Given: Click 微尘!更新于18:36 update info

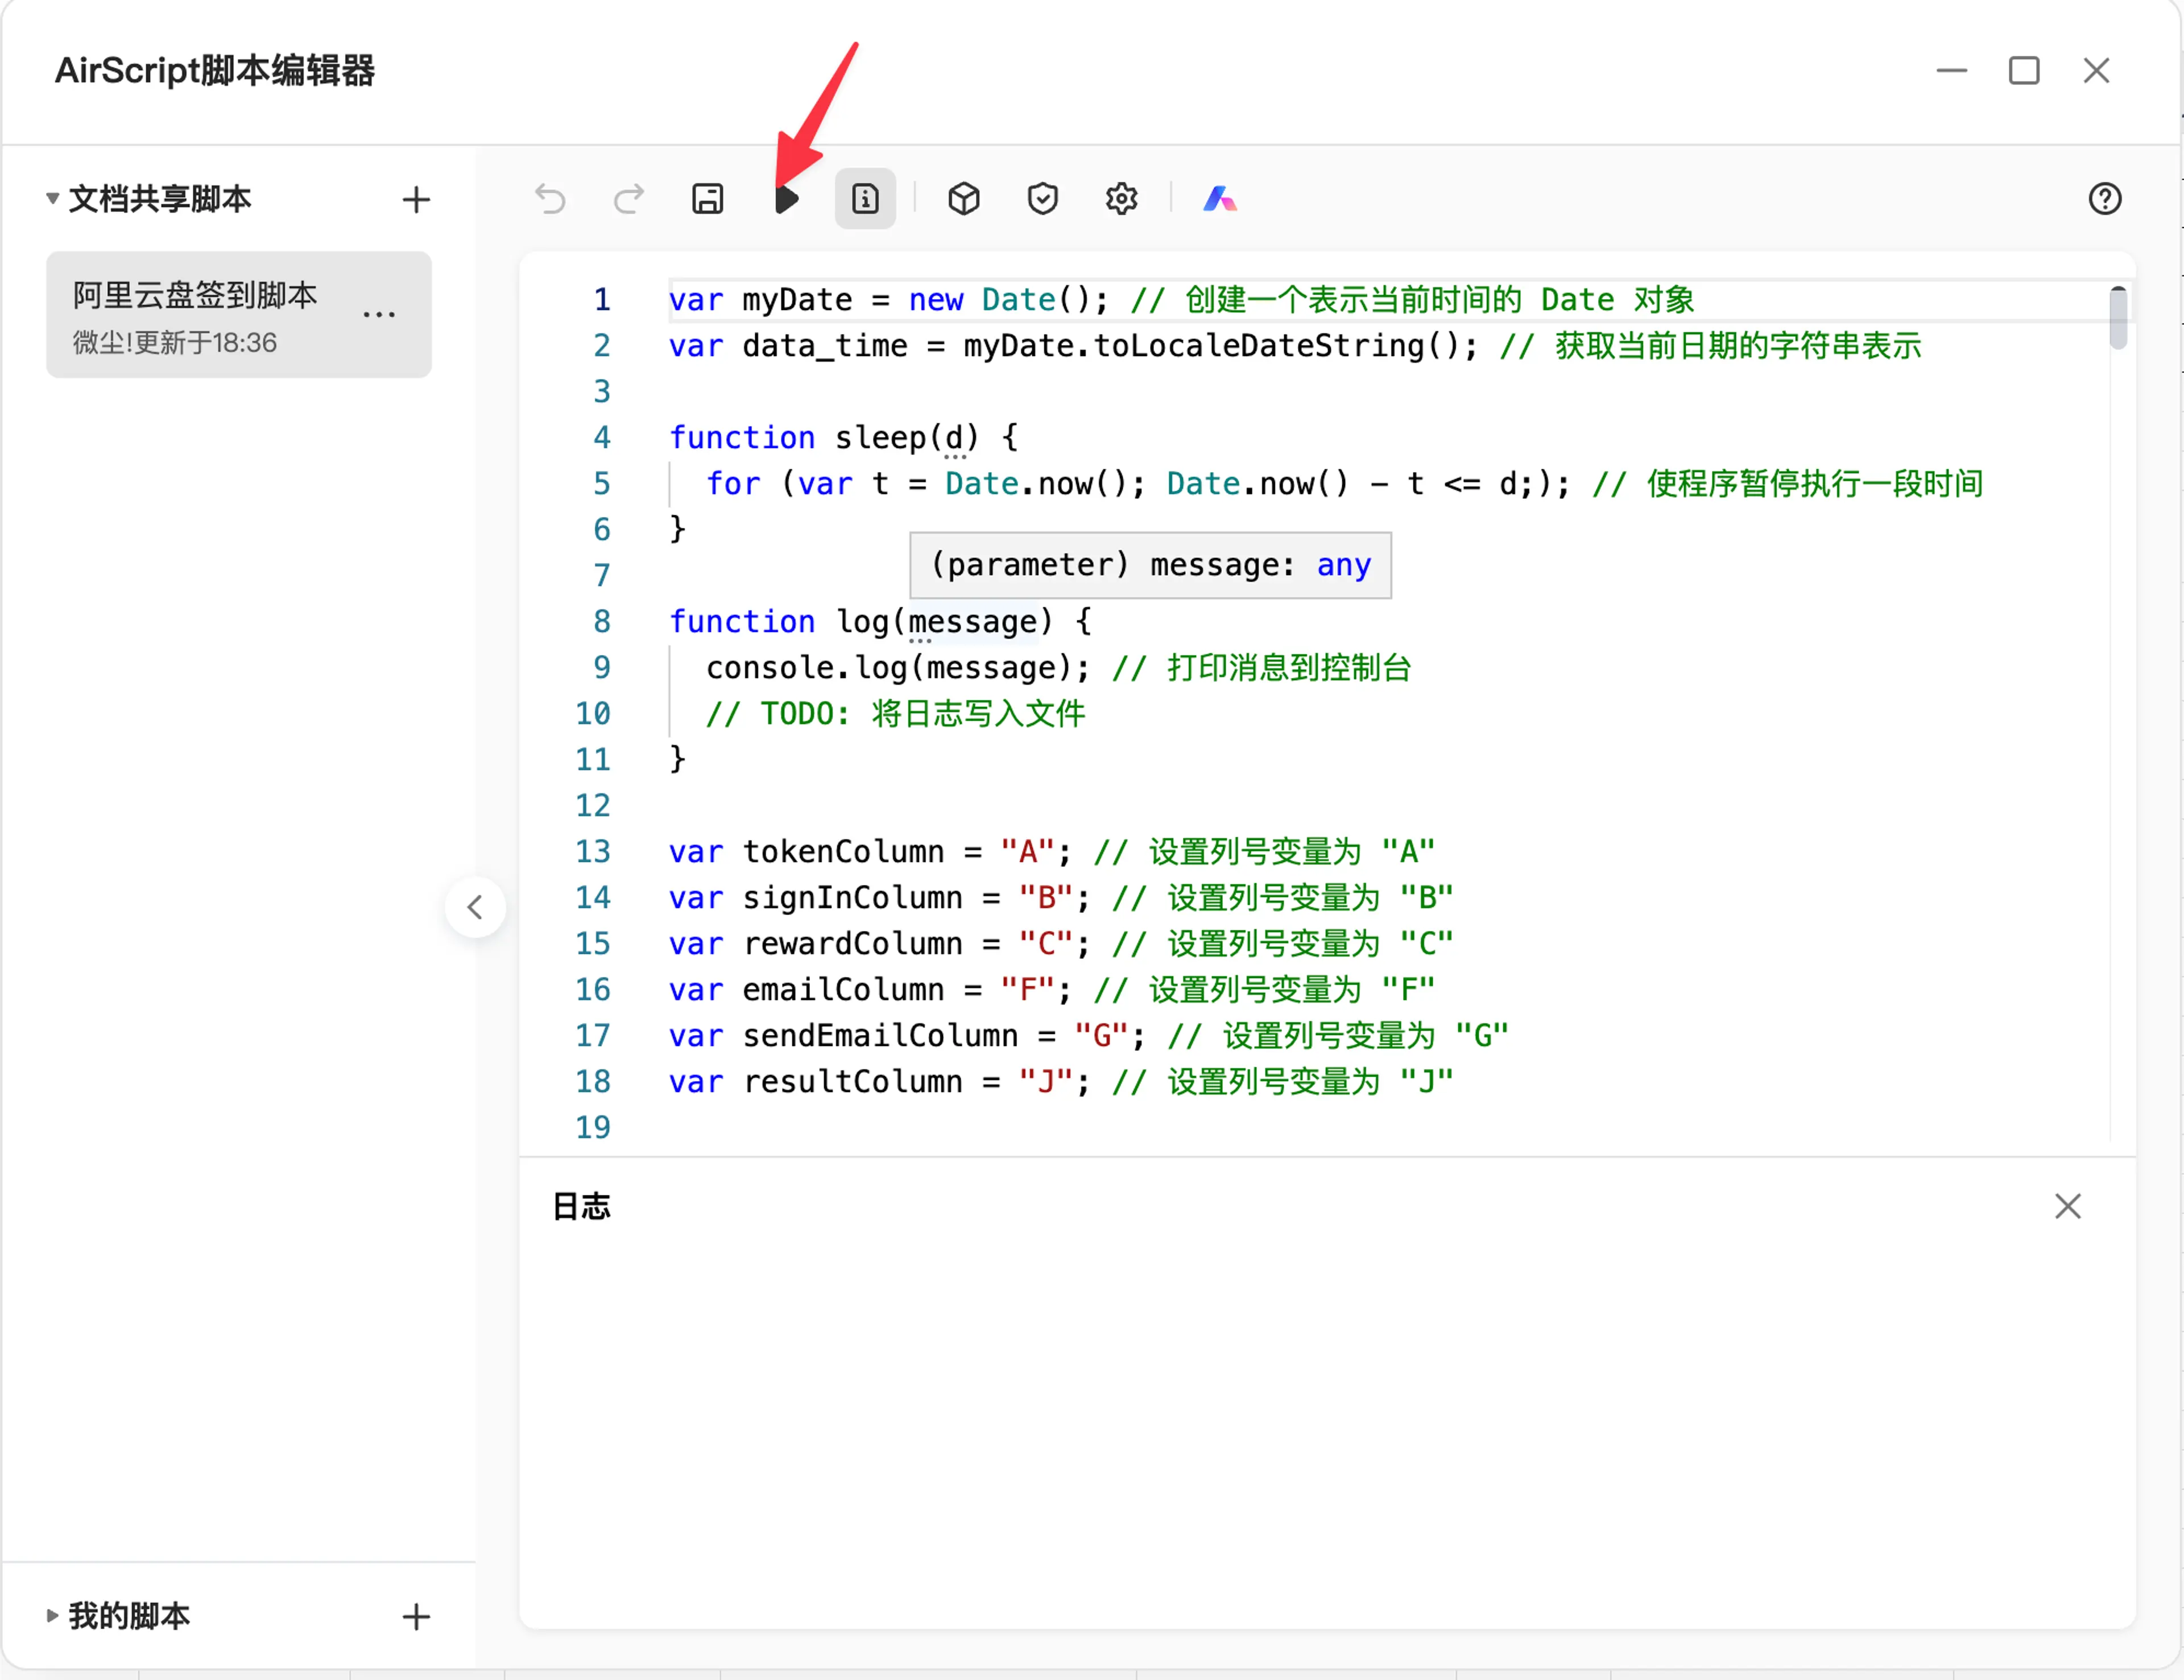Looking at the screenshot, I should (174, 343).
